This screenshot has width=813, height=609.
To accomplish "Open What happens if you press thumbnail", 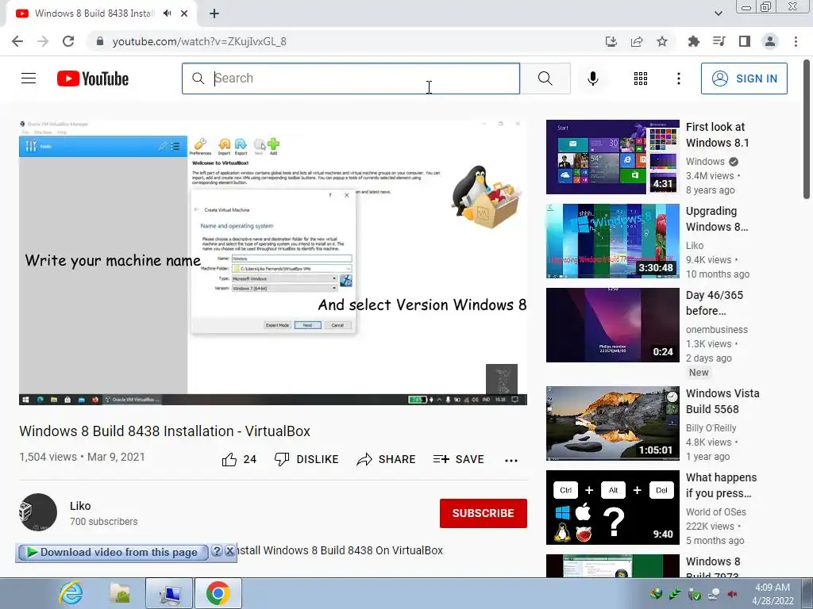I will tap(613, 507).
